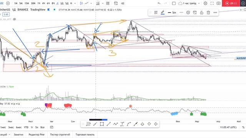The image size is (246, 138).
Task: Click the add symbol (plus) icon
Action: point(8,3)
